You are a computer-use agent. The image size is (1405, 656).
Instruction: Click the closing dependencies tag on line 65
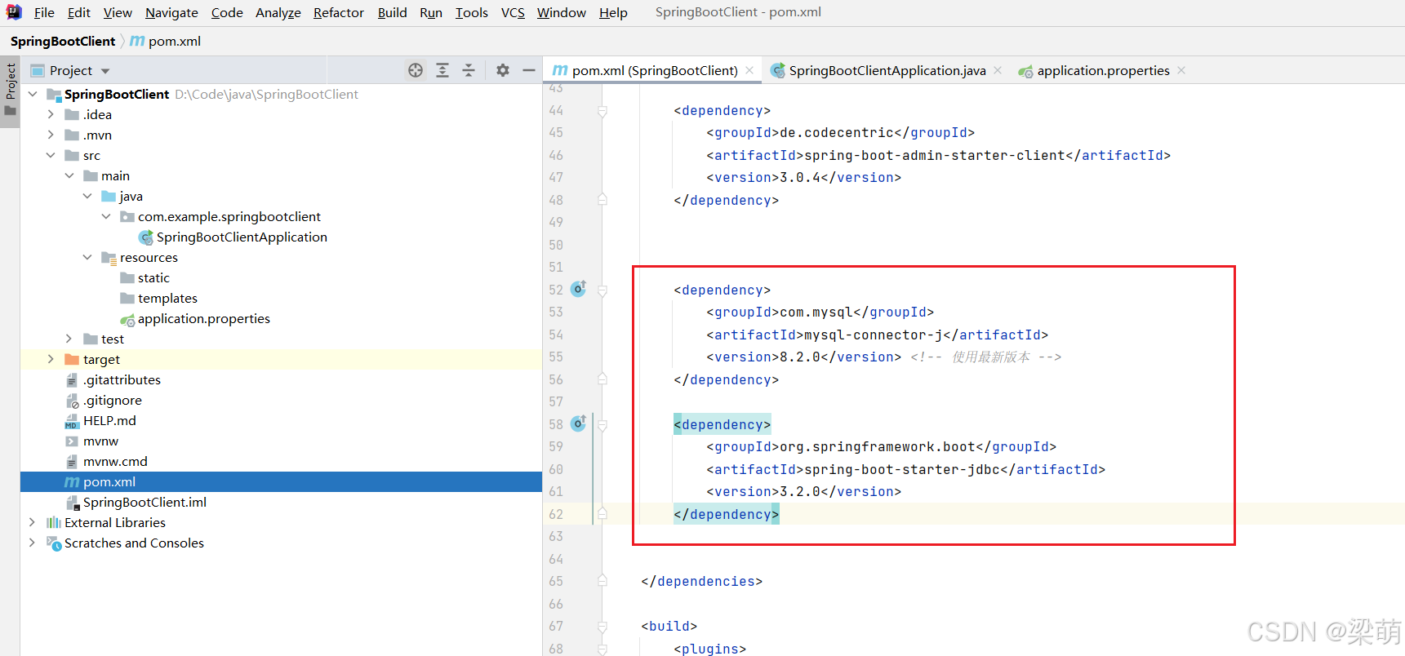coord(702,581)
